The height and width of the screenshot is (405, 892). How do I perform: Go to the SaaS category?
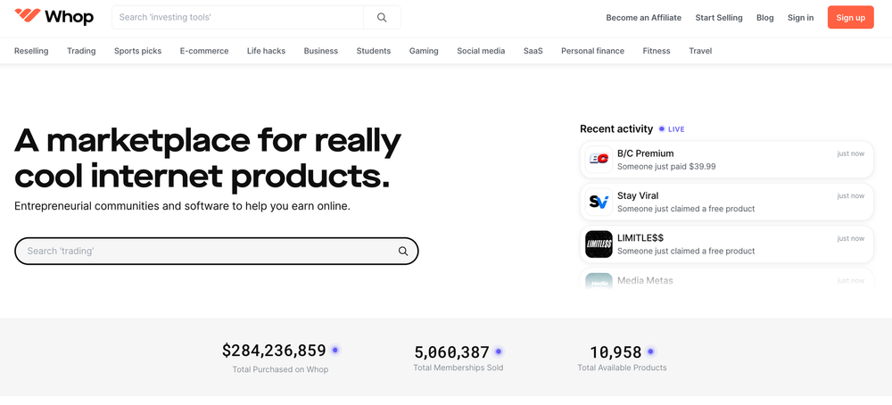click(x=533, y=51)
